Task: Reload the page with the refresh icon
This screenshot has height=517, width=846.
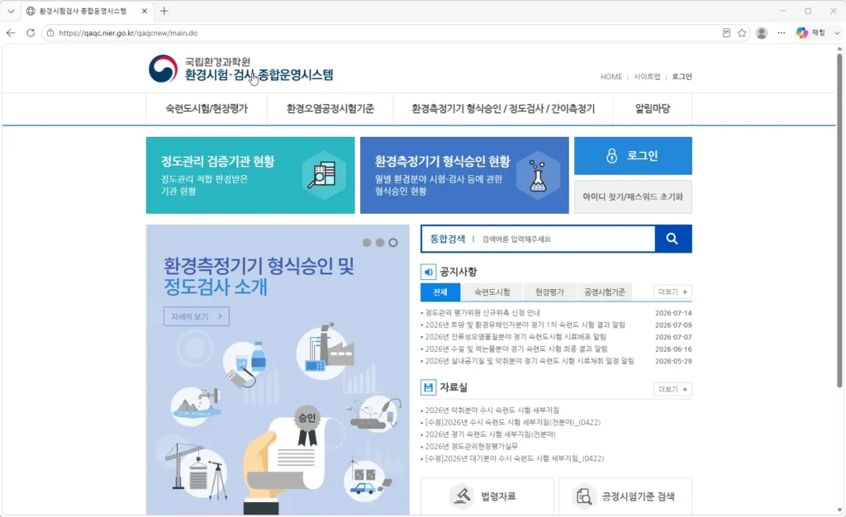Action: click(31, 33)
